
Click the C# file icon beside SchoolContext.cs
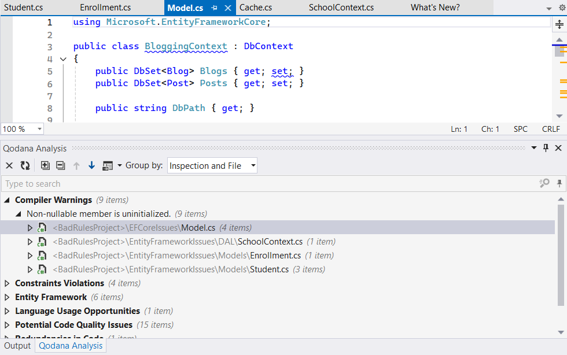tap(42, 241)
